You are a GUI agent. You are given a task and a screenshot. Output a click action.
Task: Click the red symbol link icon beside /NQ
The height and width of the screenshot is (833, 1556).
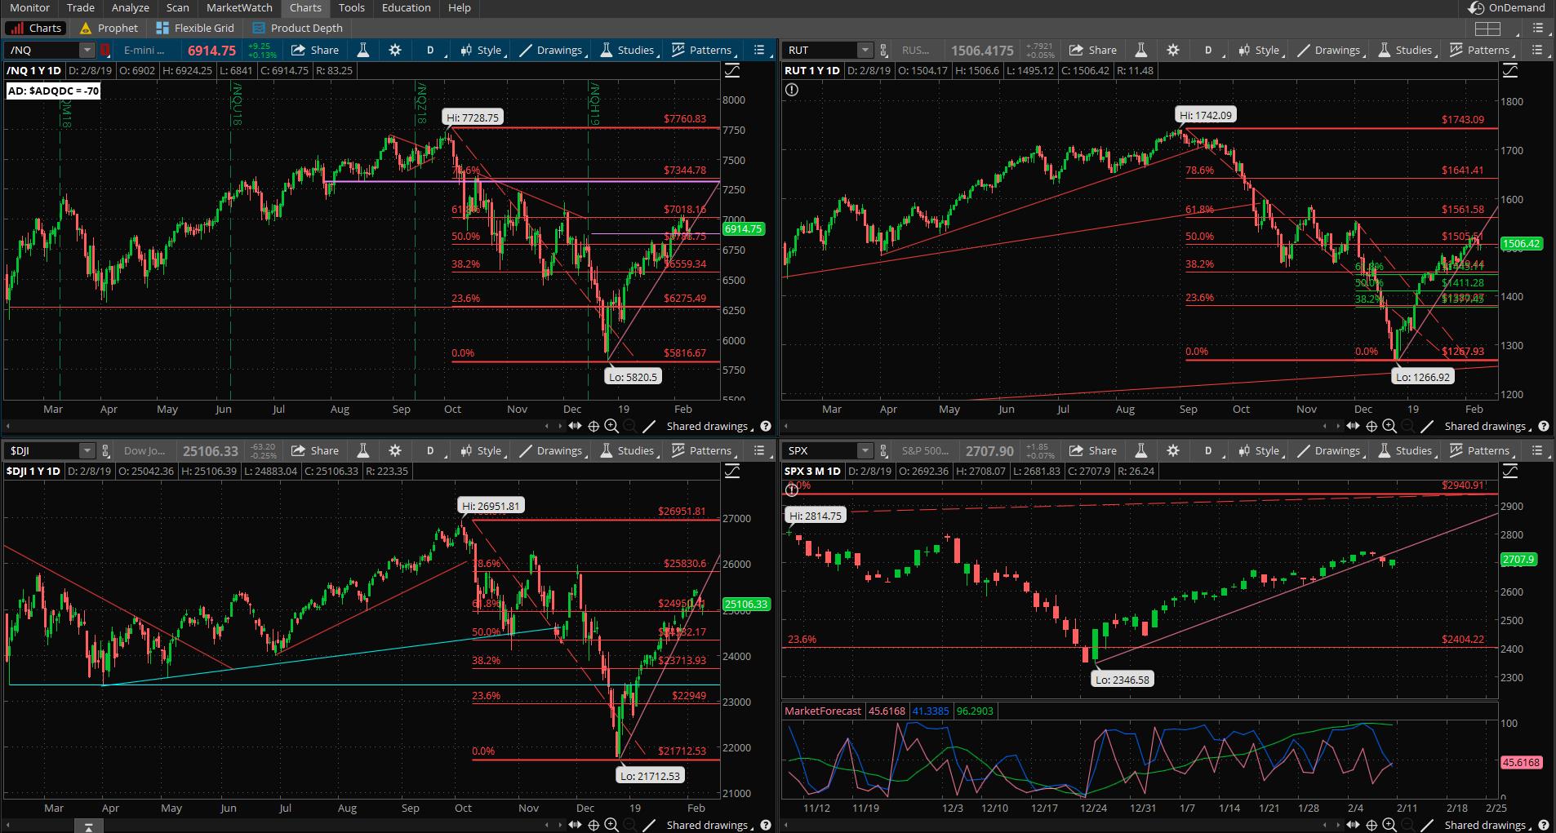(105, 50)
